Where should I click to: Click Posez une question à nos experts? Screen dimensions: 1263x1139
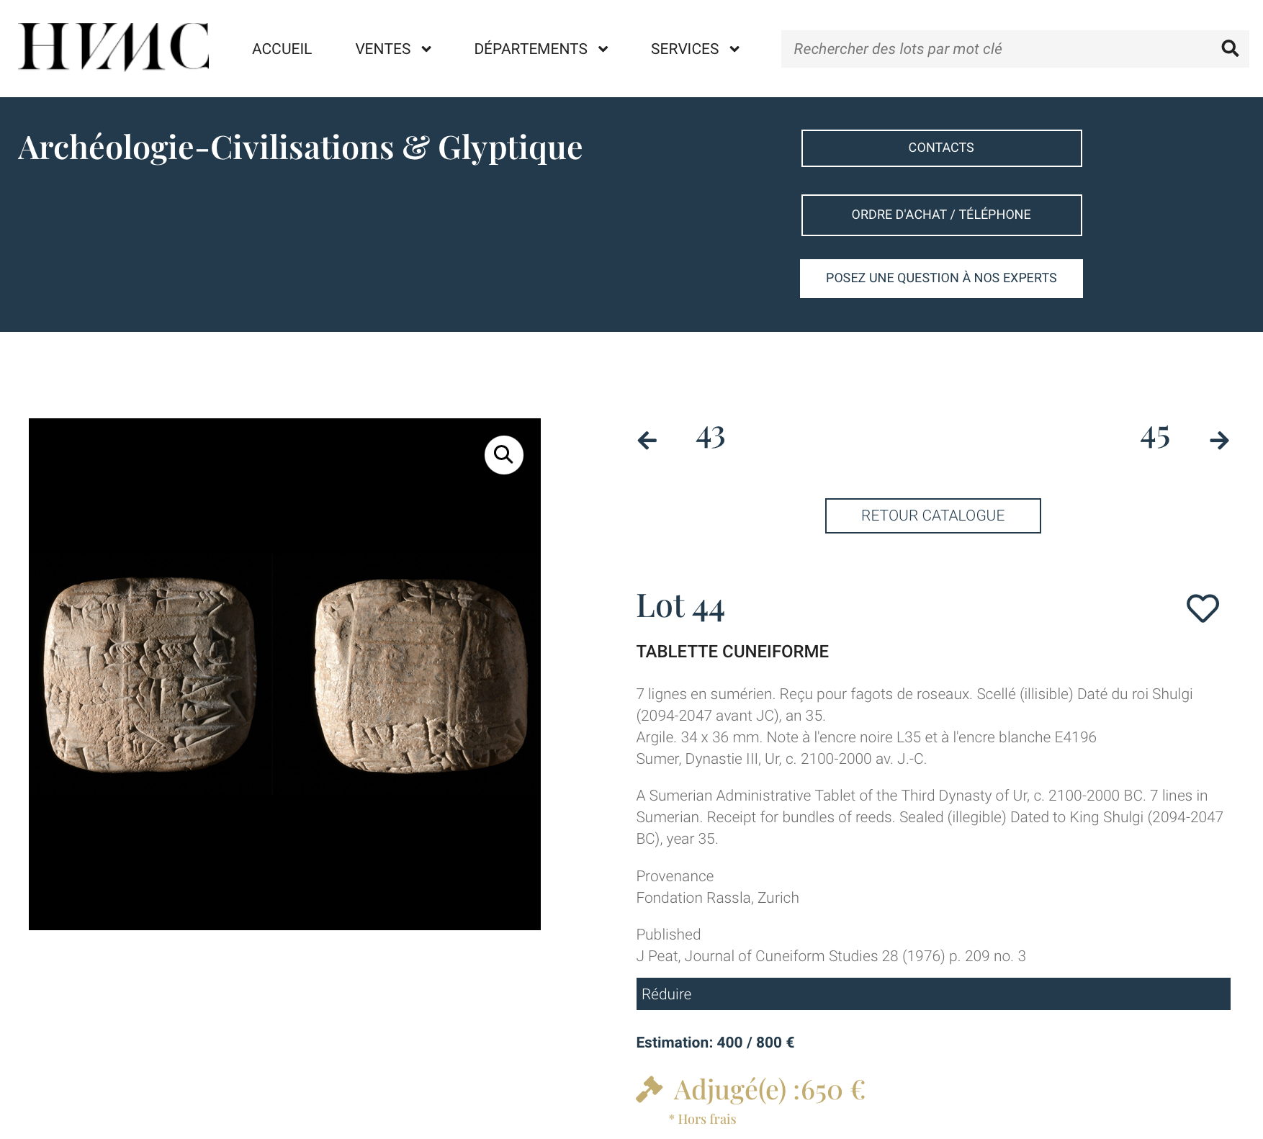coord(941,279)
